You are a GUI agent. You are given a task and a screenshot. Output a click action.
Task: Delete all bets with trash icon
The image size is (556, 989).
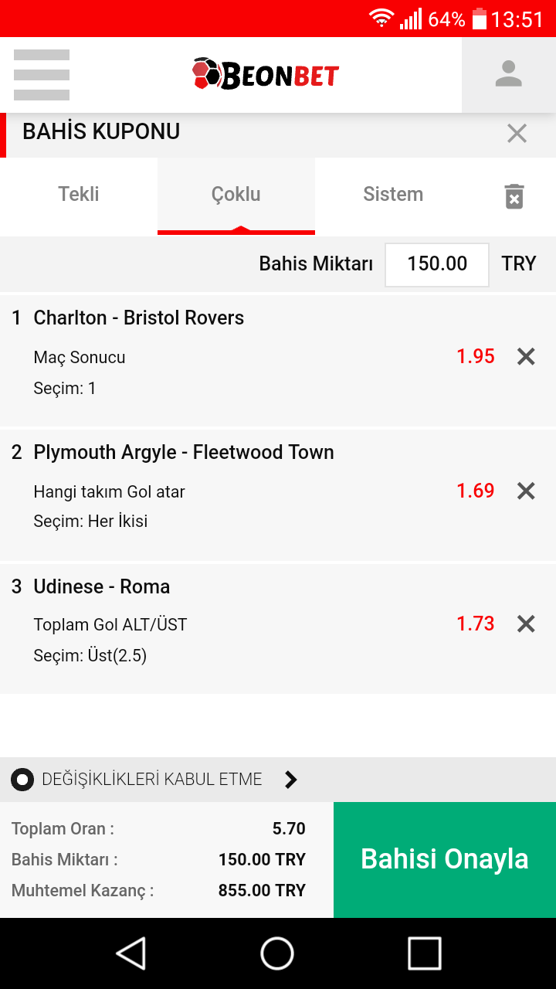point(514,196)
